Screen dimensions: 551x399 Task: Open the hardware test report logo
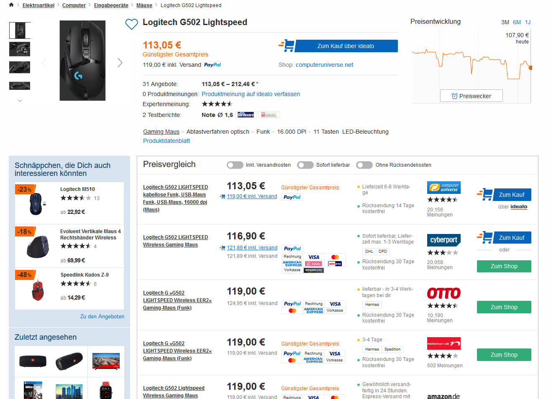246,115
